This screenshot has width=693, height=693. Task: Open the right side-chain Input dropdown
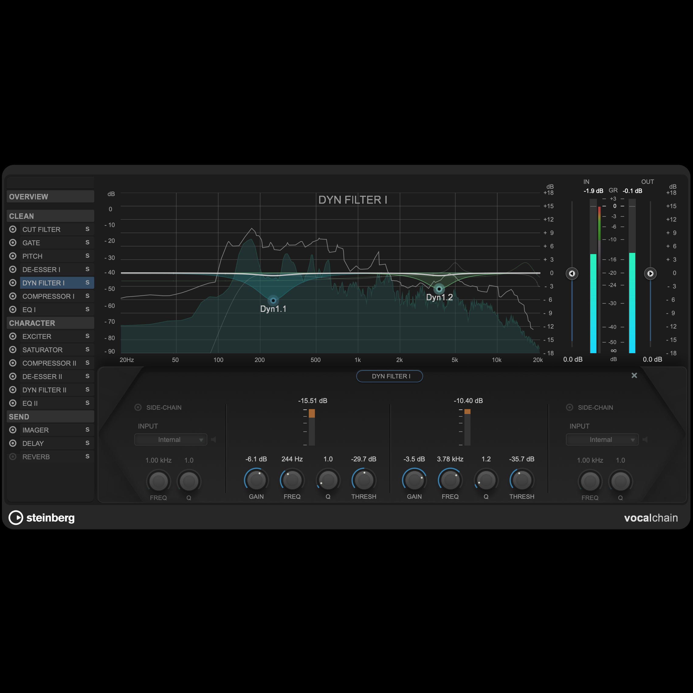(x=602, y=440)
